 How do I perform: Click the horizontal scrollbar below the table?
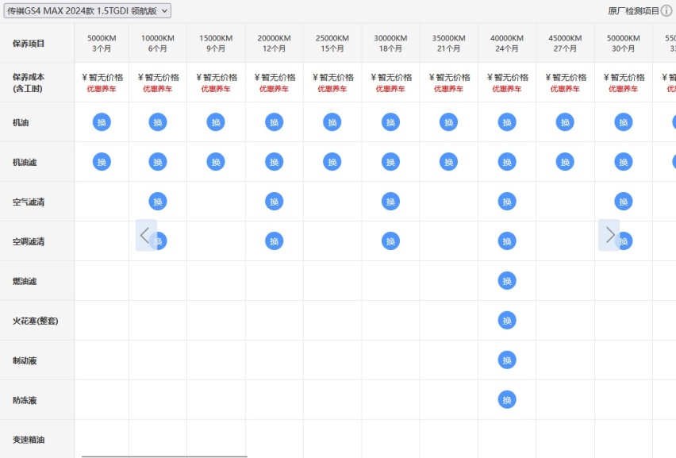pyautogui.click(x=164, y=456)
